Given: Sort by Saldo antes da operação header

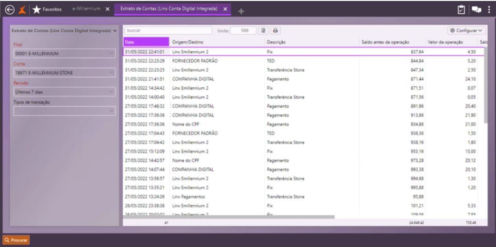Looking at the screenshot, I should point(392,42).
